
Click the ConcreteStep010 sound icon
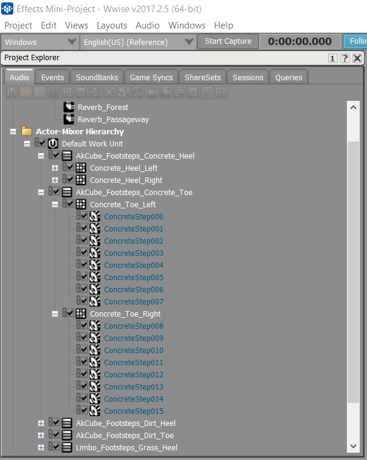click(x=95, y=350)
